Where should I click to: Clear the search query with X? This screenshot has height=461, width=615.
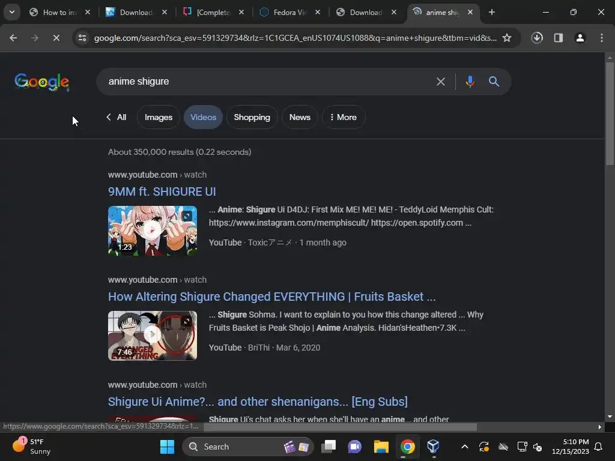pyautogui.click(x=441, y=82)
